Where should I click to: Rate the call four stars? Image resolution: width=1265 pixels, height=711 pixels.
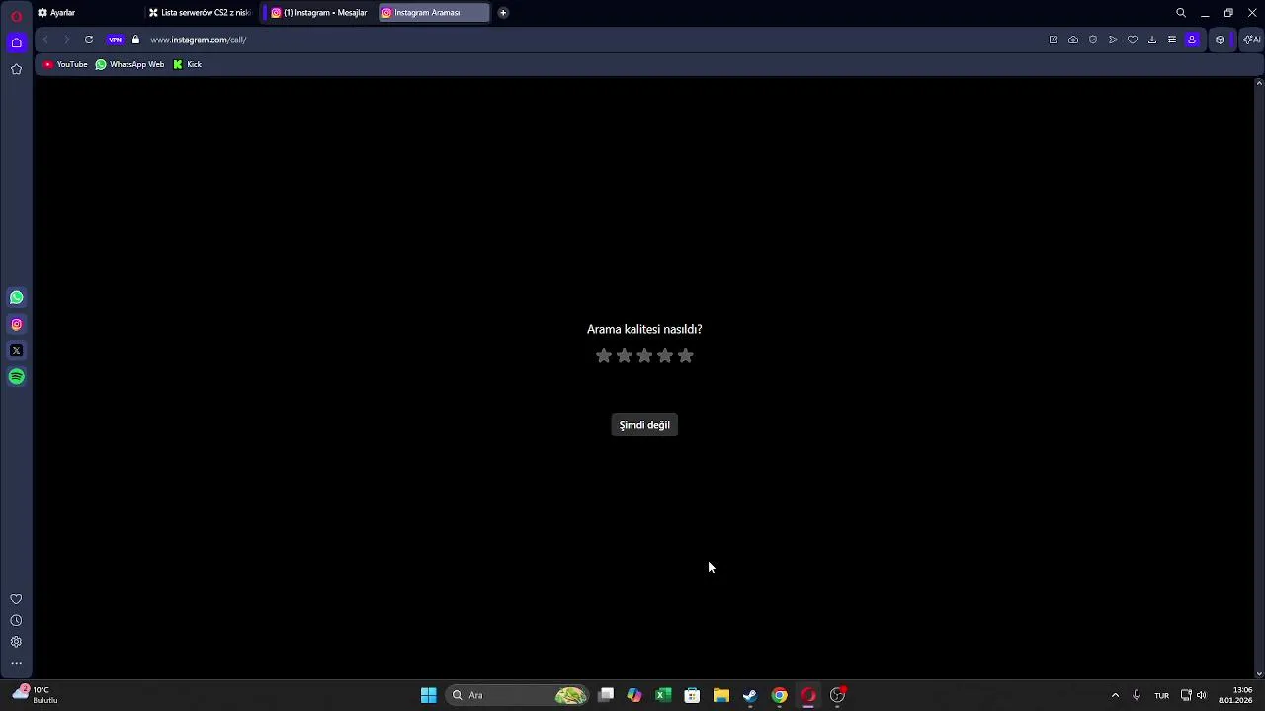(665, 355)
